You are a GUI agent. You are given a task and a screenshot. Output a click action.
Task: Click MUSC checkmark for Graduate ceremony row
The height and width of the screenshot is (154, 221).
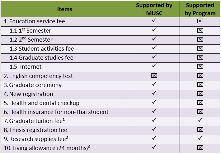click(x=154, y=84)
